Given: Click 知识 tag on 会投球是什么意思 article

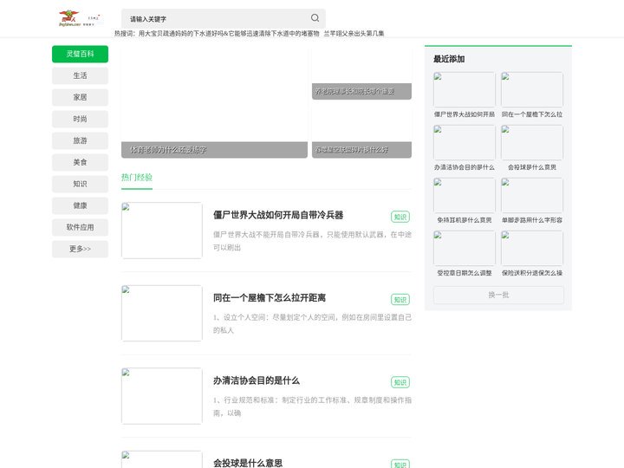Looking at the screenshot, I should point(400,465).
